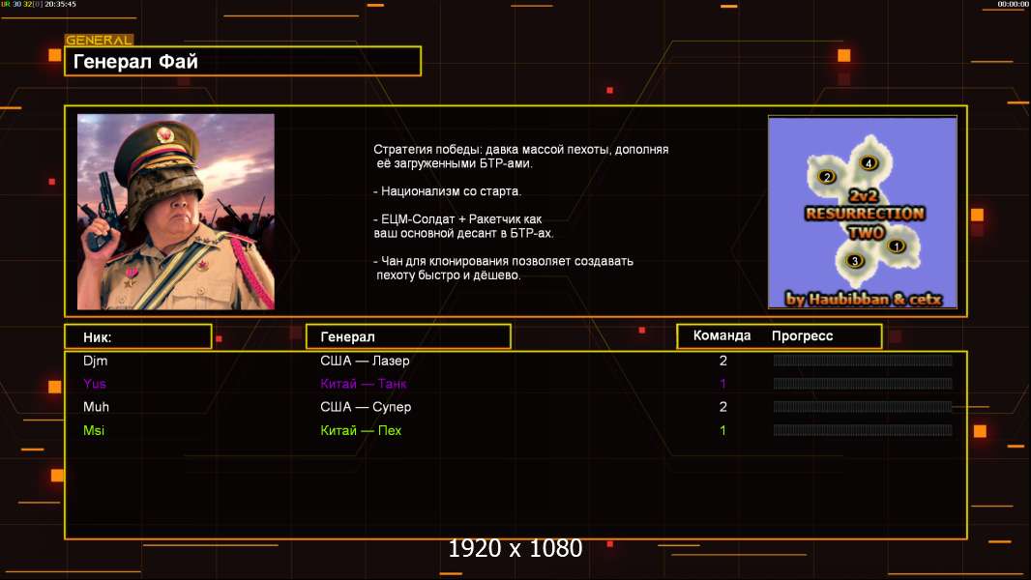Click 'Китай — Пех' general entry
Viewport: 1031px width, 580px height.
[x=361, y=430]
